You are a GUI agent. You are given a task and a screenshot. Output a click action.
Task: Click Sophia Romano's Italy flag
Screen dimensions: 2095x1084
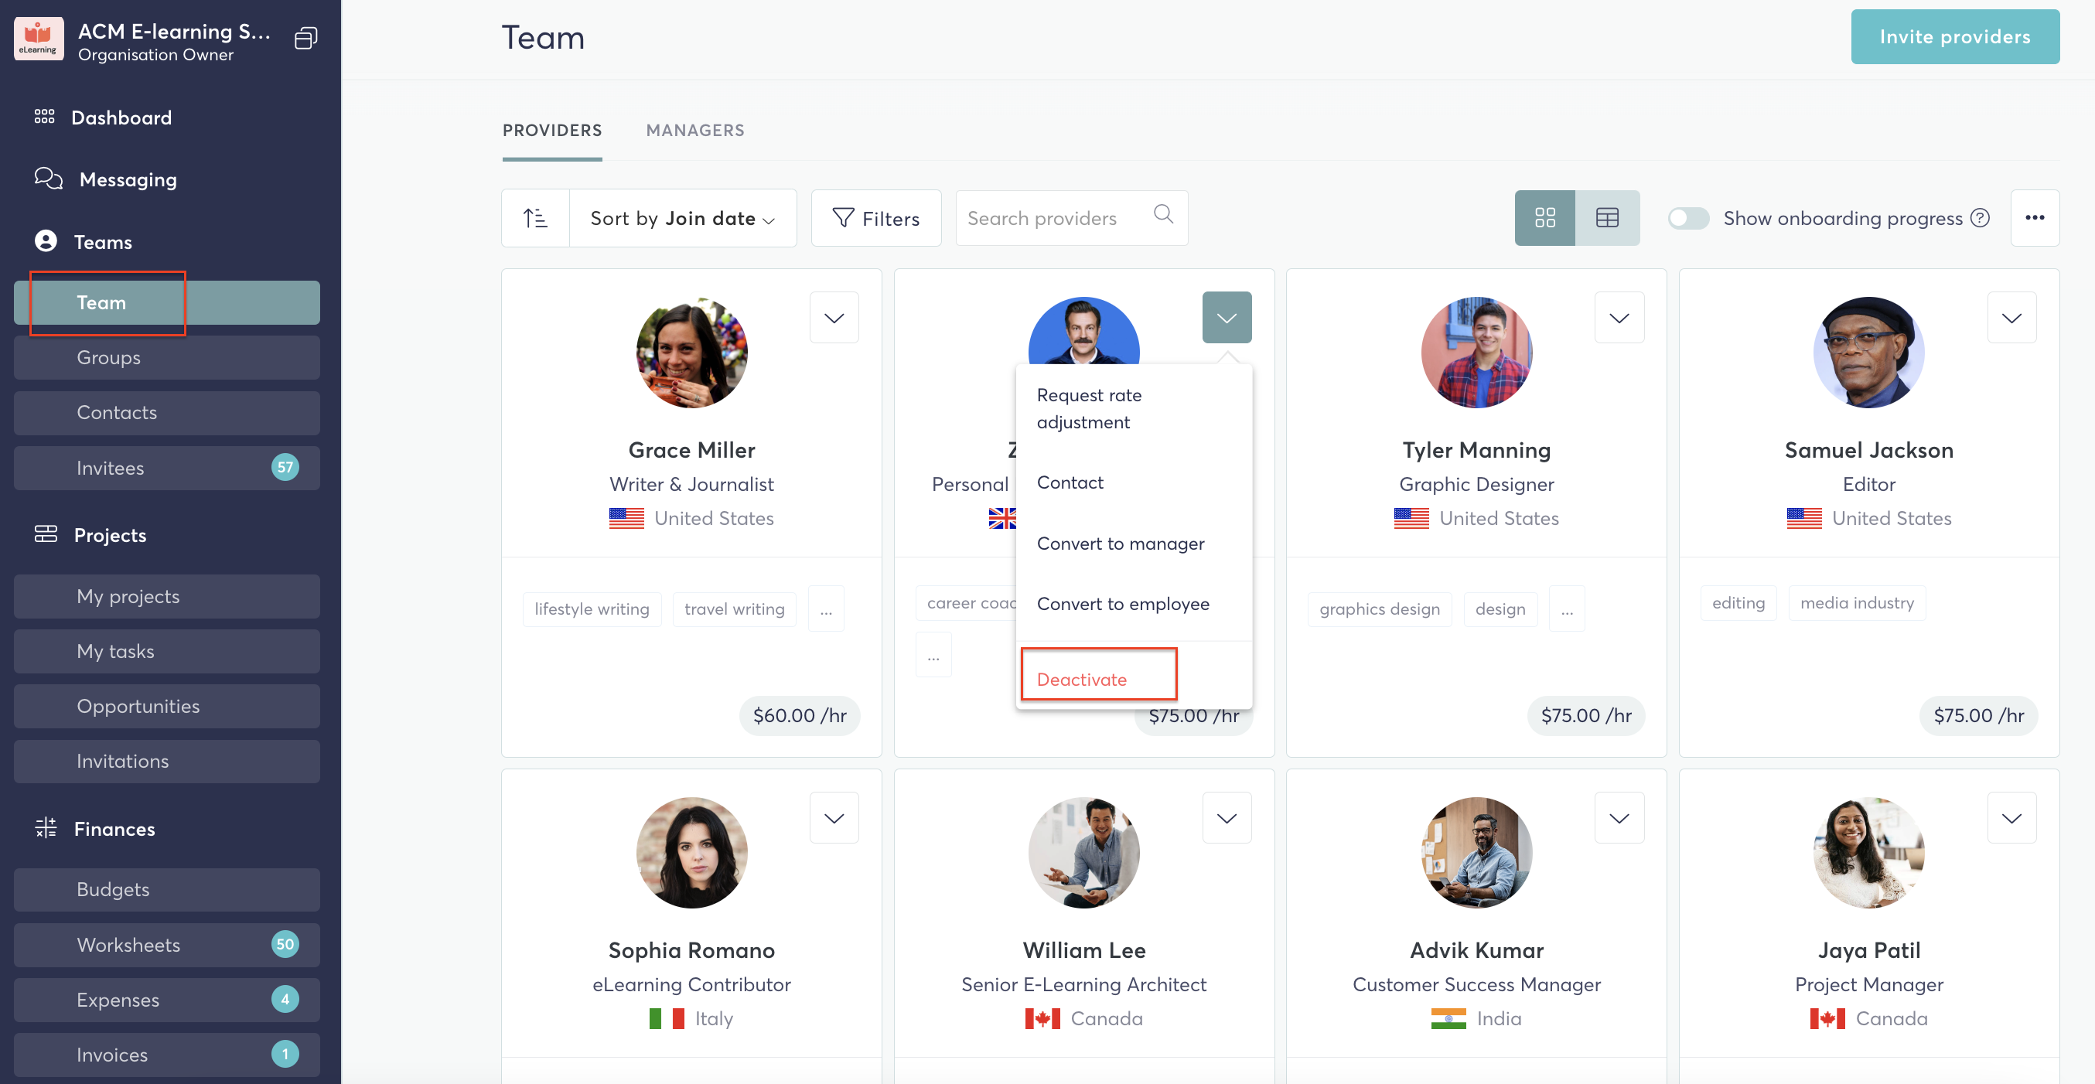tap(667, 1018)
